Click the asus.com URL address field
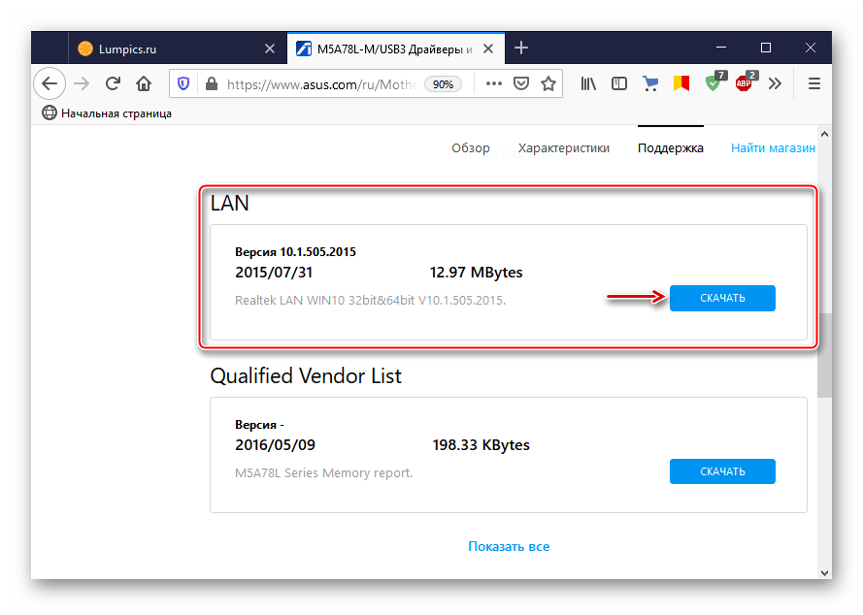Image resolution: width=863 pixels, height=615 pixels. pyautogui.click(x=322, y=84)
